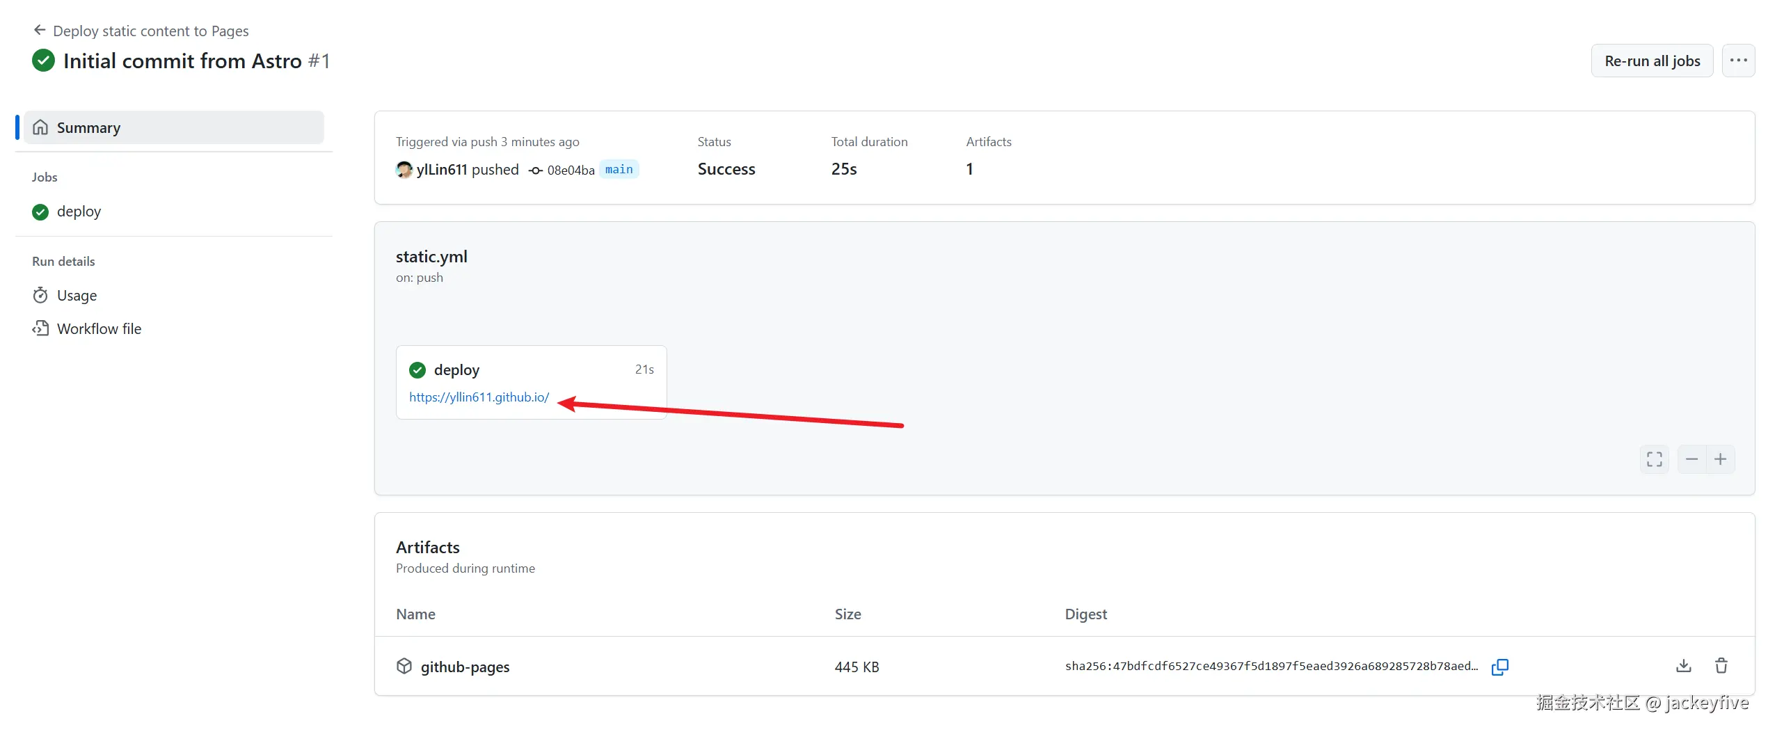Image resolution: width=1768 pixels, height=732 pixels.
Task: Click the main branch label
Action: coord(619,169)
